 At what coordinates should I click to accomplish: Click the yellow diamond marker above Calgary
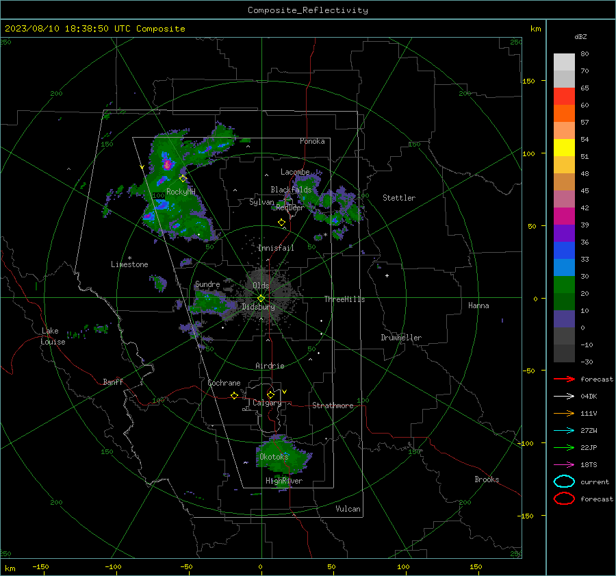[x=270, y=395]
